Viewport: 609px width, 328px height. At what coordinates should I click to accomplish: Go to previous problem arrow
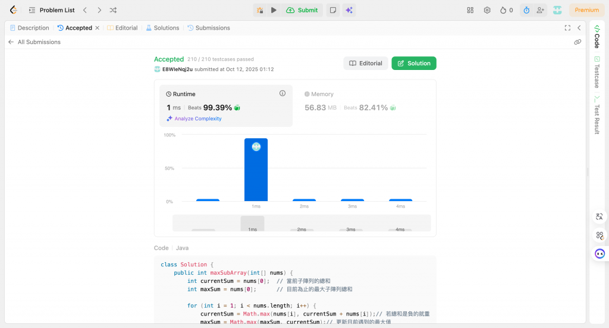tap(85, 10)
